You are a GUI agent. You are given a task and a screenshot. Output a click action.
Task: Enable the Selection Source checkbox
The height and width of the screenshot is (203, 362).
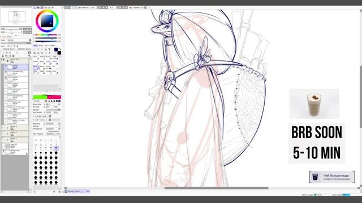tap(16, 49)
